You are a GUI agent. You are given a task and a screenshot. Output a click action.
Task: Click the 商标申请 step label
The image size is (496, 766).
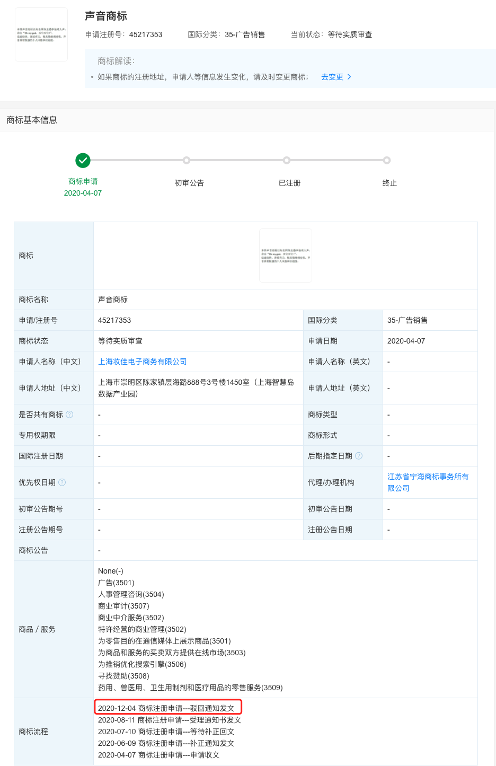(x=83, y=181)
